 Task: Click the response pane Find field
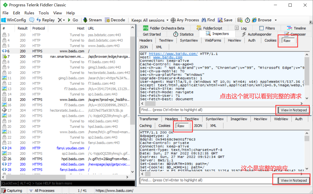208,180
